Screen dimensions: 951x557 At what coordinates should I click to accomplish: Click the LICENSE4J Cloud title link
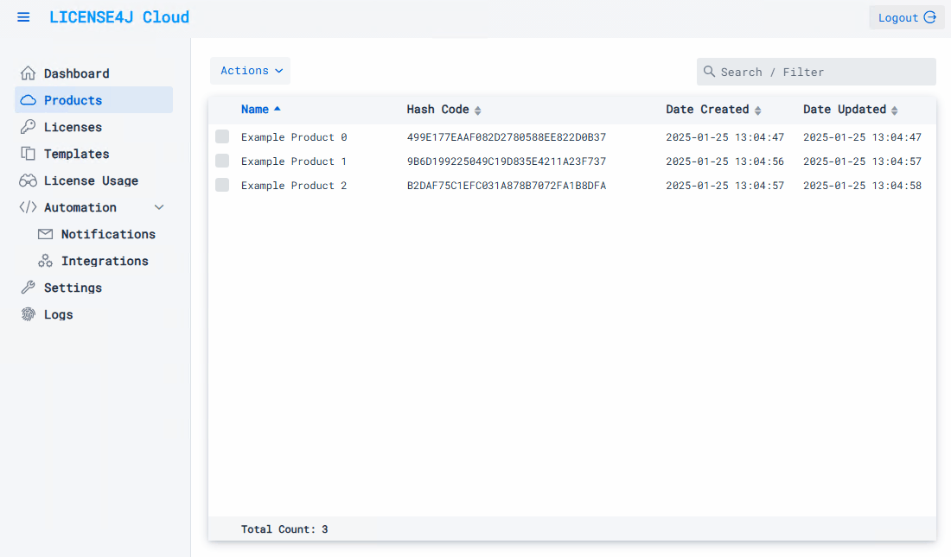119,17
